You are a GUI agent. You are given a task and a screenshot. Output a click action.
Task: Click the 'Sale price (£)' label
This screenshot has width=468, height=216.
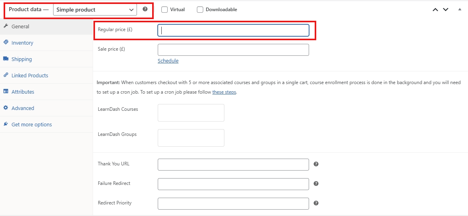(111, 49)
